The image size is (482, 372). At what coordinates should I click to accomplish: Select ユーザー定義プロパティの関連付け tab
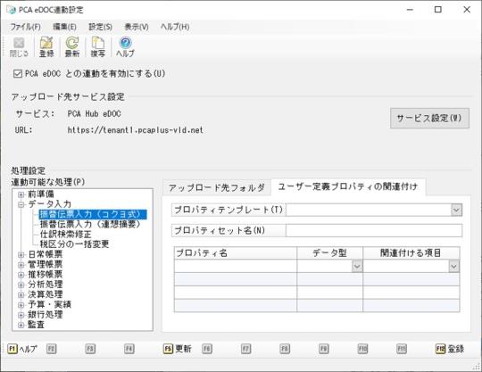pos(348,186)
